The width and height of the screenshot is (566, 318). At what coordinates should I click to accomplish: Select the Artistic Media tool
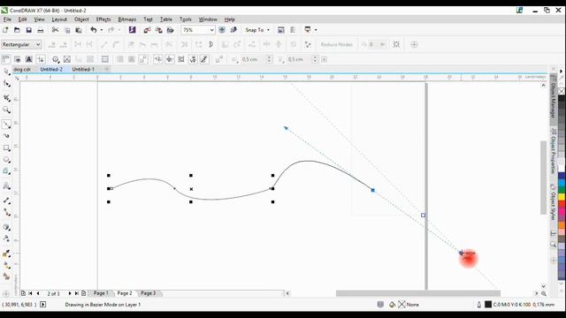pos(6,136)
